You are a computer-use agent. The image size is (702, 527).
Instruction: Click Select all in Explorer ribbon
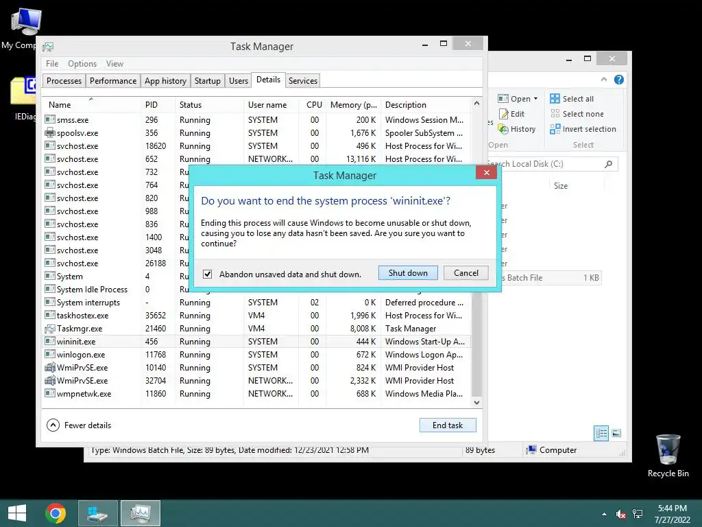tap(572, 99)
